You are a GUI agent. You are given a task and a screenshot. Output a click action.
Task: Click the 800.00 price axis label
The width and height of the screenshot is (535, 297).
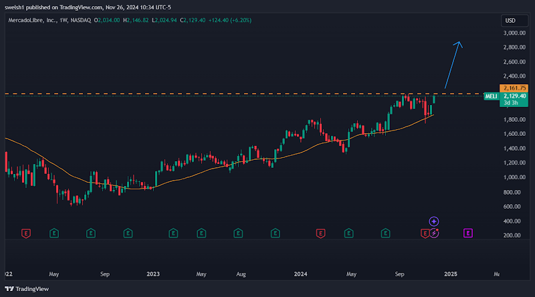coord(512,192)
